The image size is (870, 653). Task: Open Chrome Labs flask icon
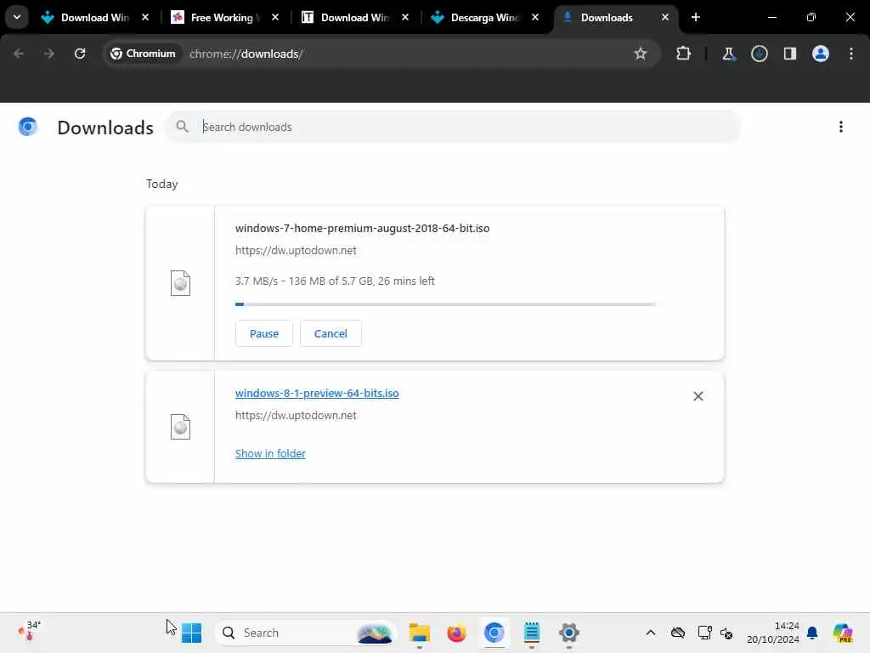pos(728,54)
